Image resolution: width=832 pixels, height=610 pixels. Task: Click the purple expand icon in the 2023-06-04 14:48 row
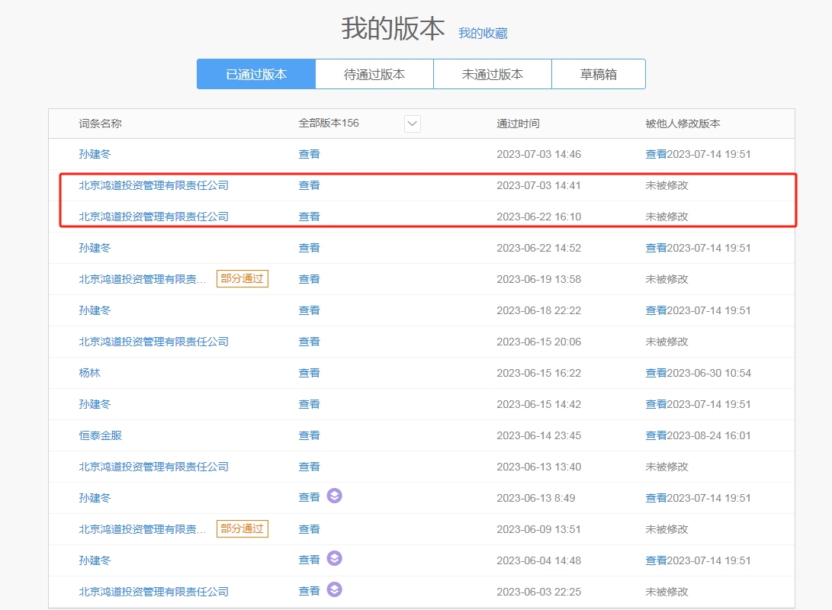[334, 559]
